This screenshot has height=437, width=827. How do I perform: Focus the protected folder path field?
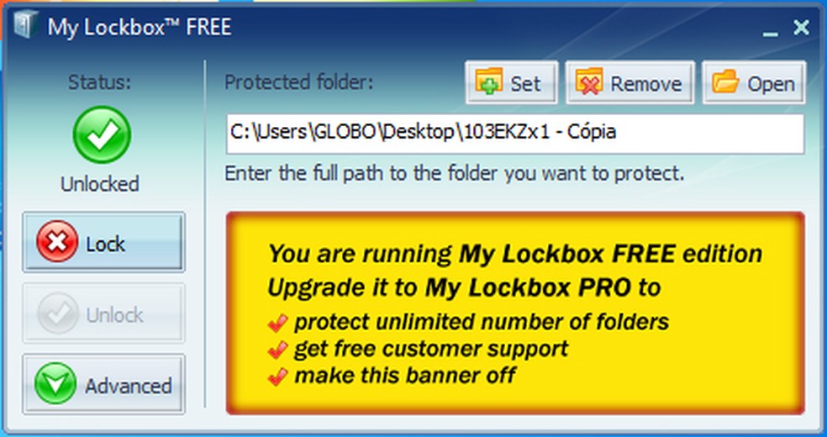coord(515,134)
